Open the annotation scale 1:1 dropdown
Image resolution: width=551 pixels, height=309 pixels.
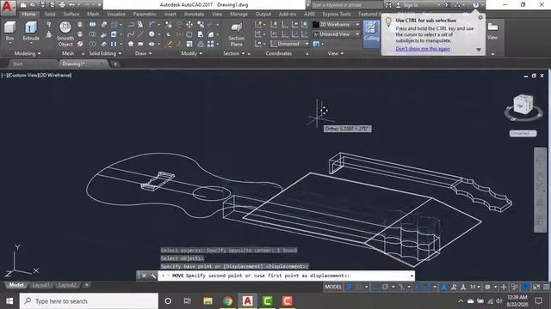[474, 287]
